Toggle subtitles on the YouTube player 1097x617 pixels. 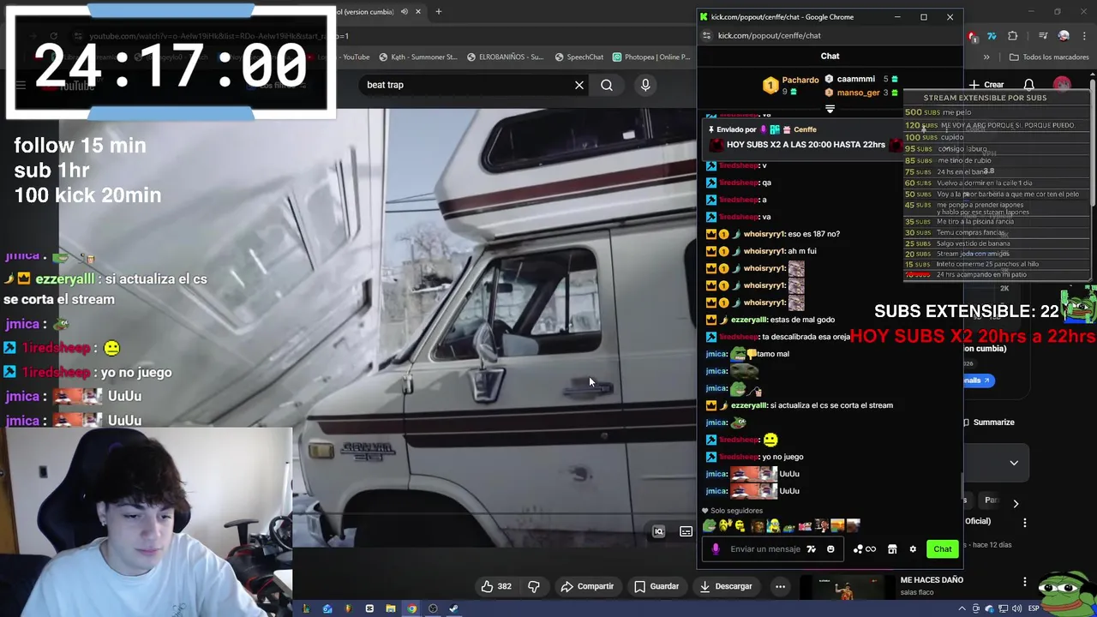coord(686,531)
